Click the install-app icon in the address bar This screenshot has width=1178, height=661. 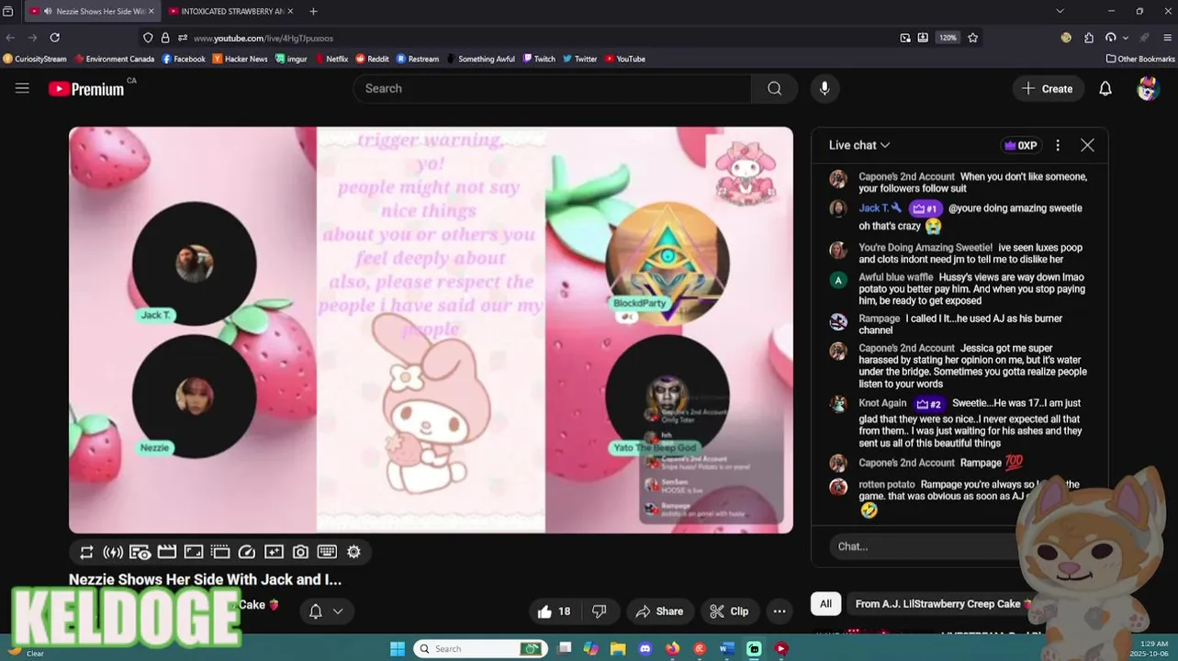[x=923, y=38]
